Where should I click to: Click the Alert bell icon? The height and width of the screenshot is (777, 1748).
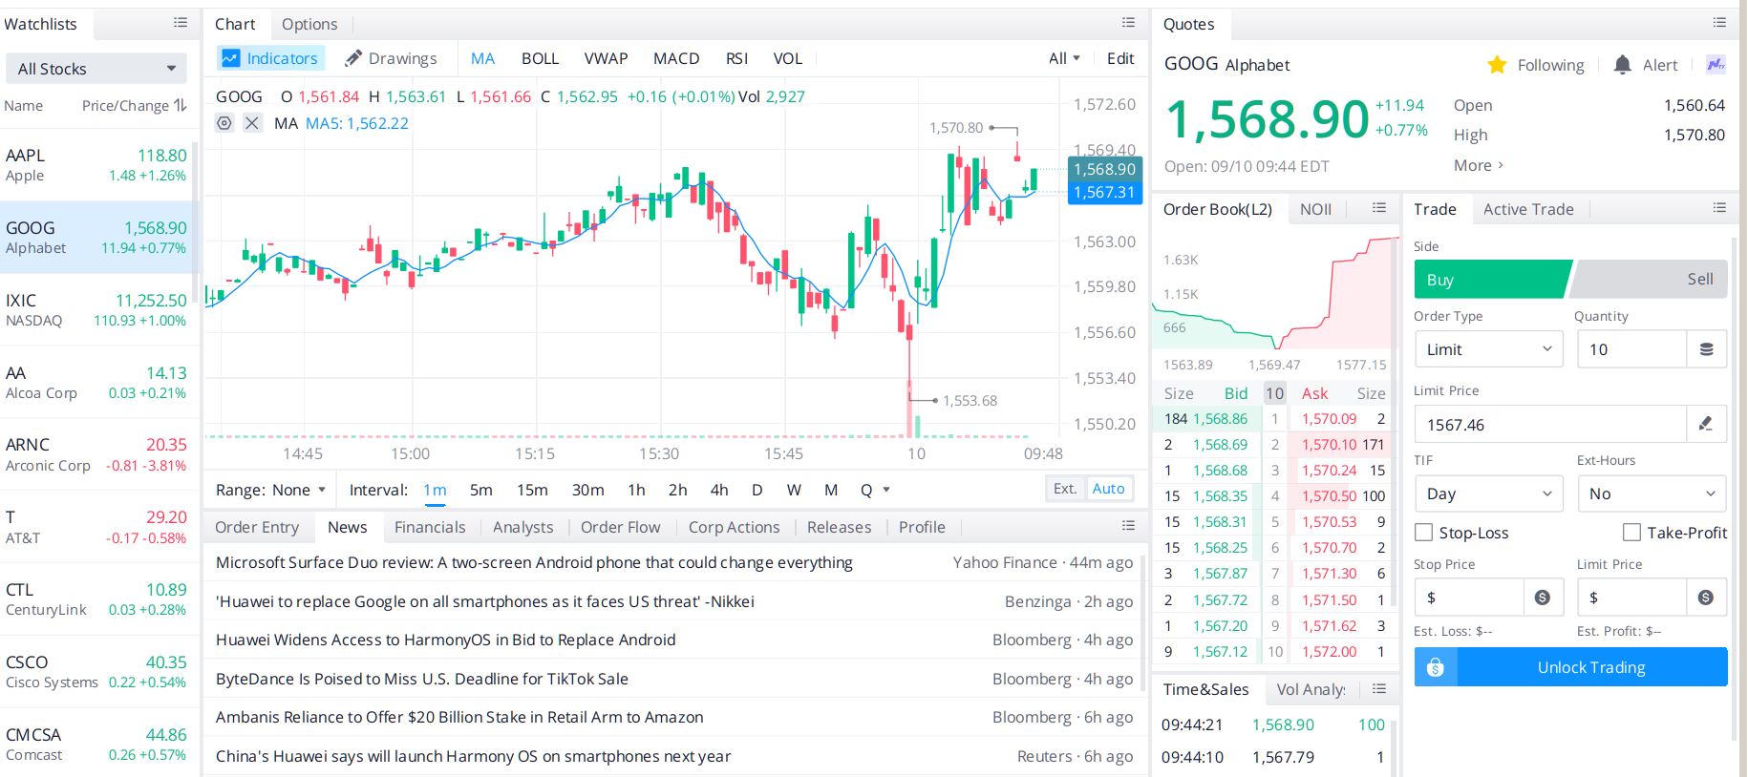click(x=1622, y=65)
